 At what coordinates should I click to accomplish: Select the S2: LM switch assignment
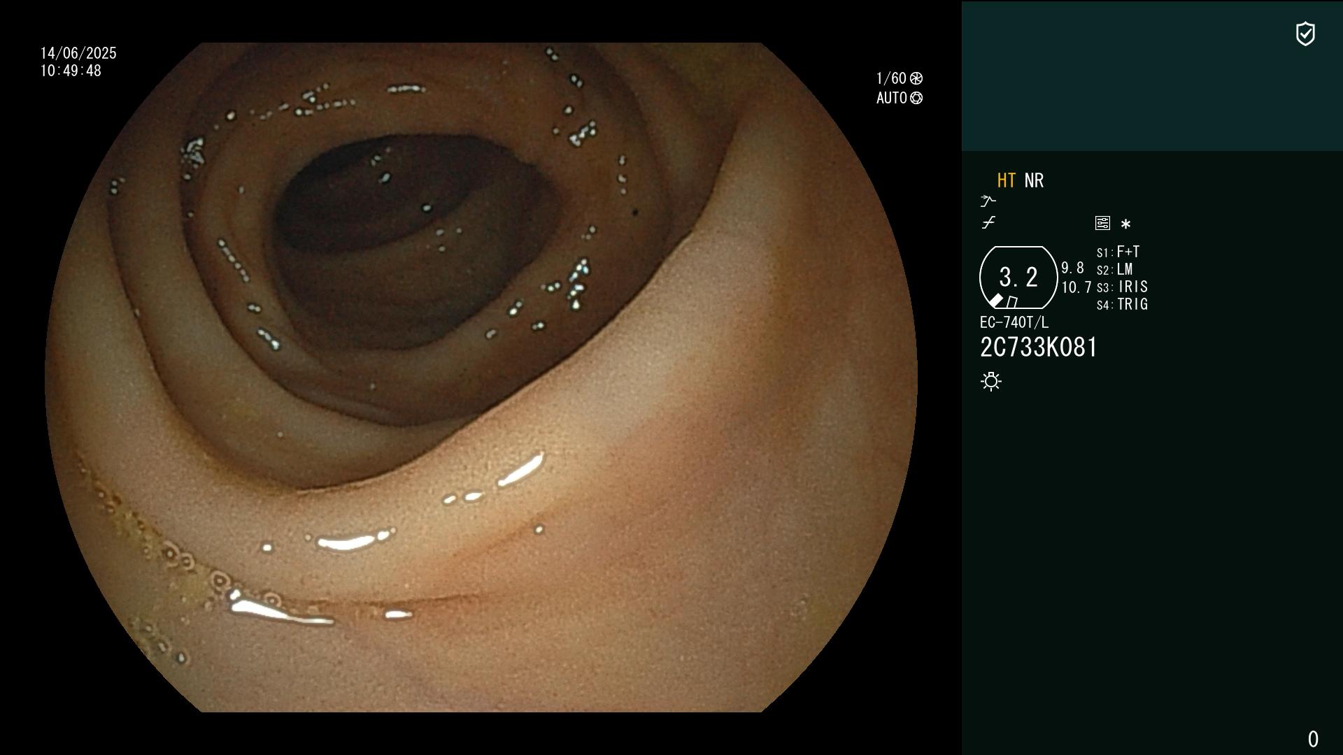[1115, 269]
